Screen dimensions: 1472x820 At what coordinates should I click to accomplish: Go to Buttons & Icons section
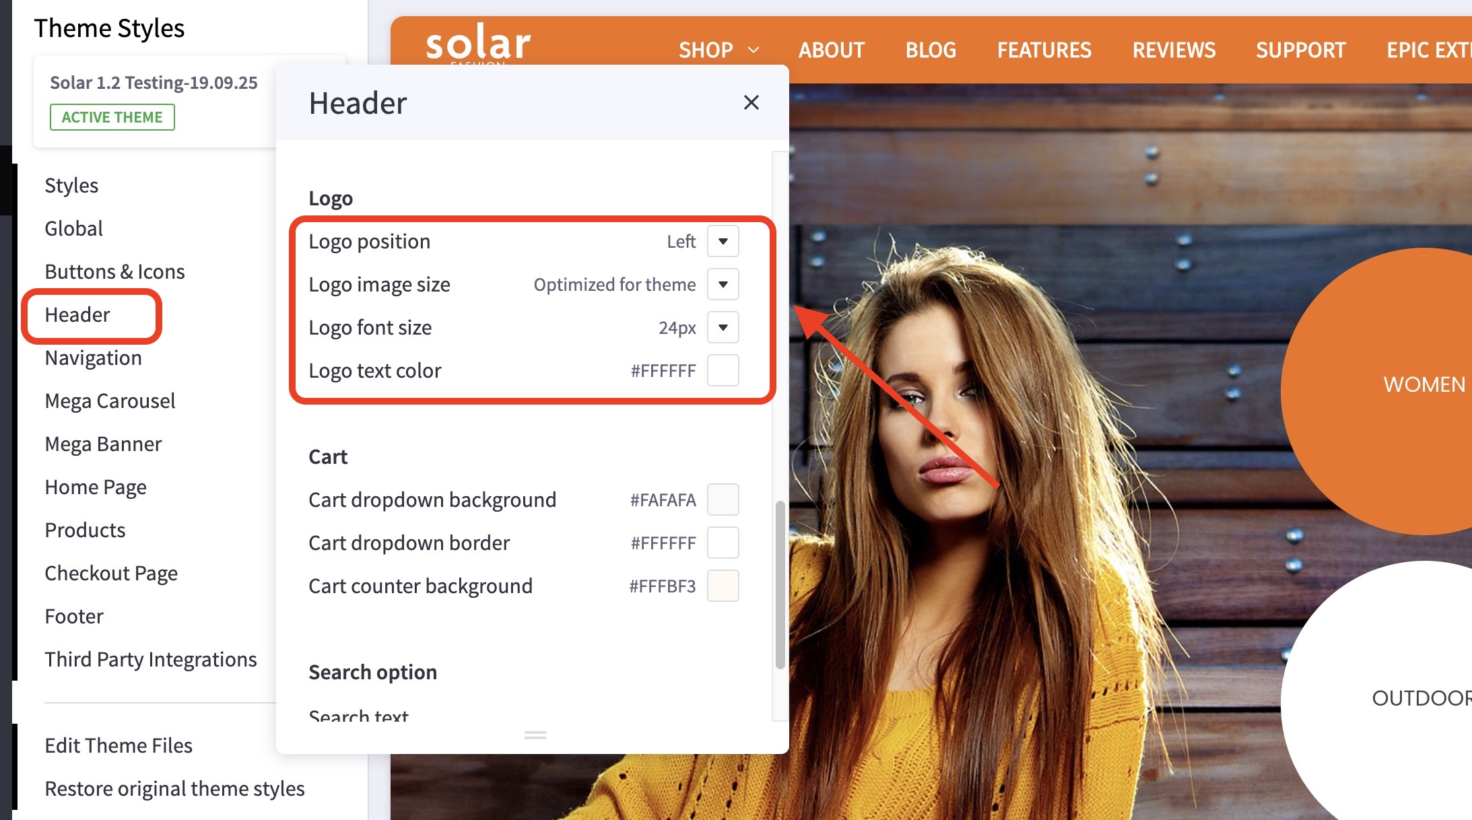pos(114,271)
